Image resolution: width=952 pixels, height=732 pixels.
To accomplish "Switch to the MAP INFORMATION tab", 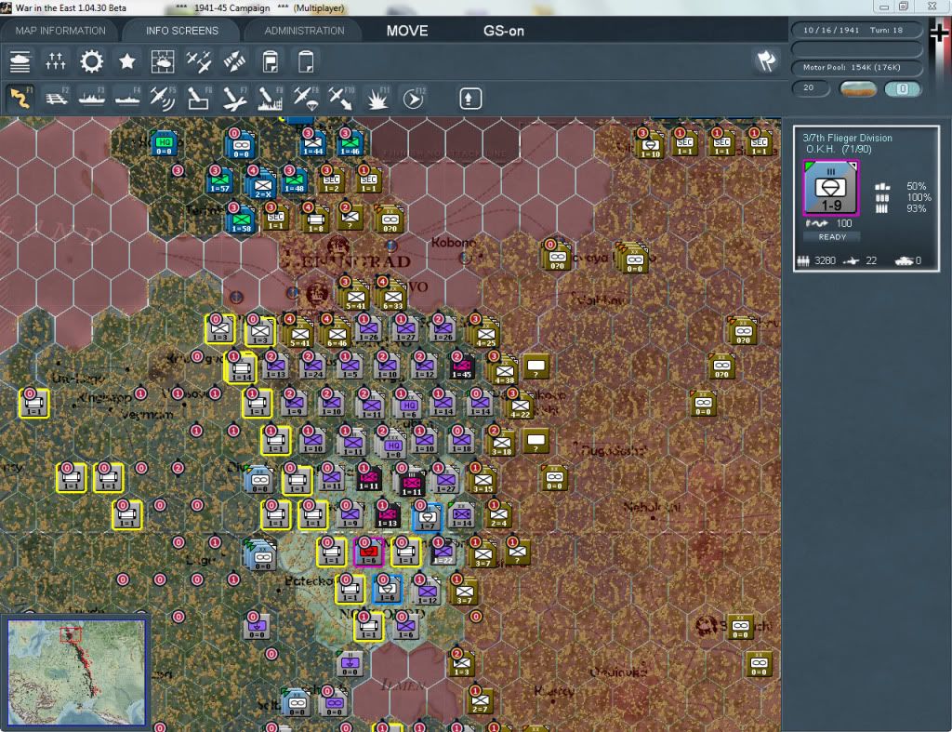I will point(60,31).
